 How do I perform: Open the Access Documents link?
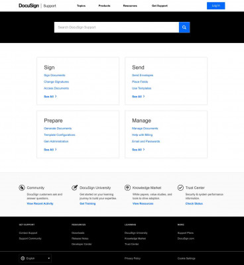pos(56,88)
